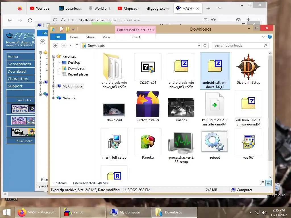
Task: Click Screenshots link on MASH site
Action: coord(19,64)
